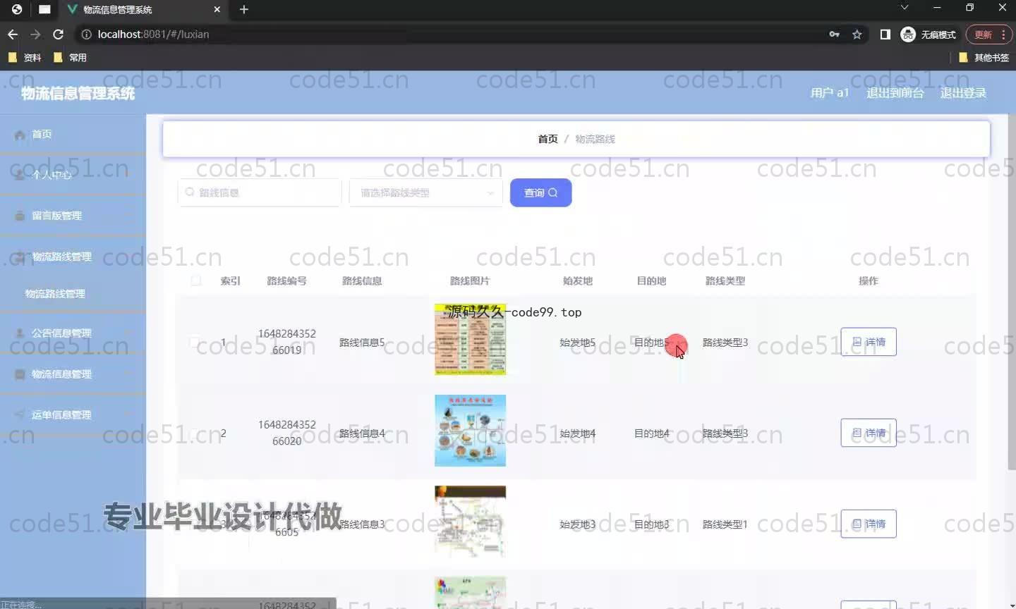The width and height of the screenshot is (1016, 609).
Task: Click the 始发地4 cell
Action: [578, 433]
